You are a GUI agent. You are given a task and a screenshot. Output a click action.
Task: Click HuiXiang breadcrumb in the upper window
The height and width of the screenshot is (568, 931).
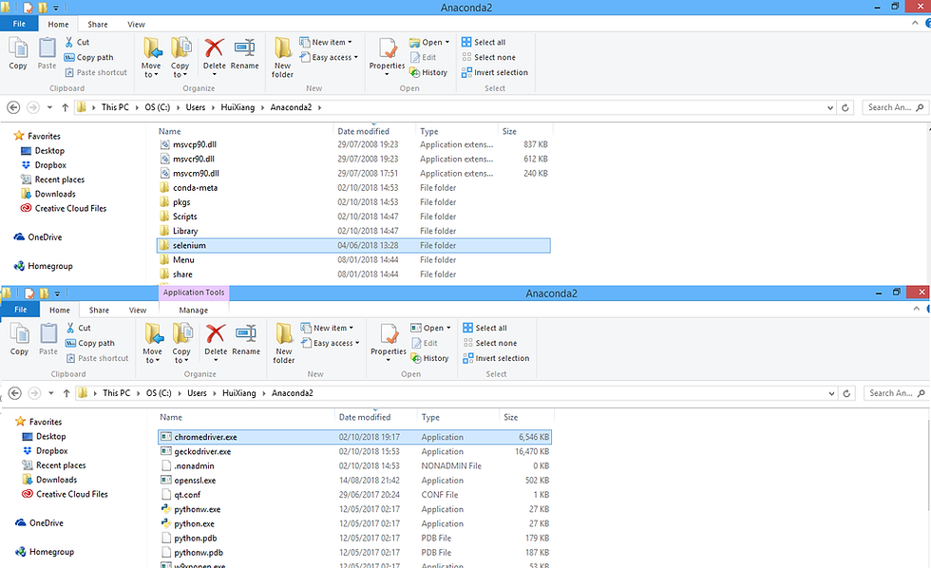tap(237, 107)
